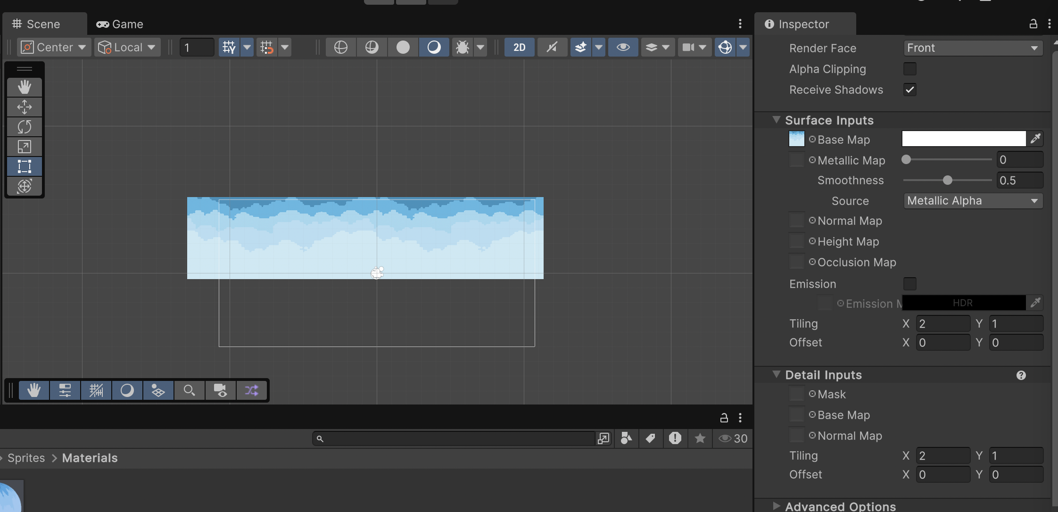Select the Move tool
1058x512 pixels.
tap(25, 107)
